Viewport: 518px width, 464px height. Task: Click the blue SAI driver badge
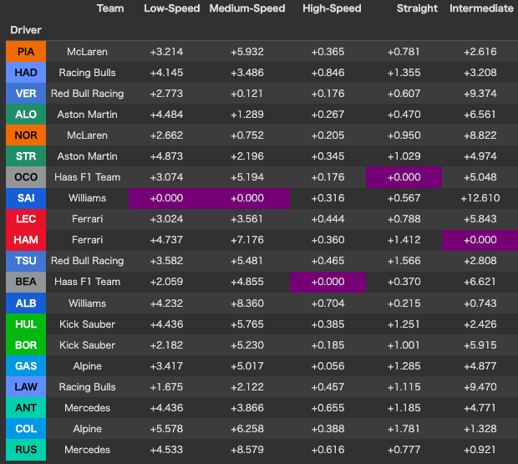26,198
